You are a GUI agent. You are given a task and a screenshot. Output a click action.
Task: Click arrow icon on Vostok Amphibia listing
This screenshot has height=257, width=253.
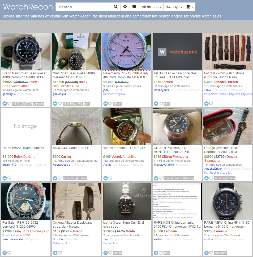pos(105,178)
